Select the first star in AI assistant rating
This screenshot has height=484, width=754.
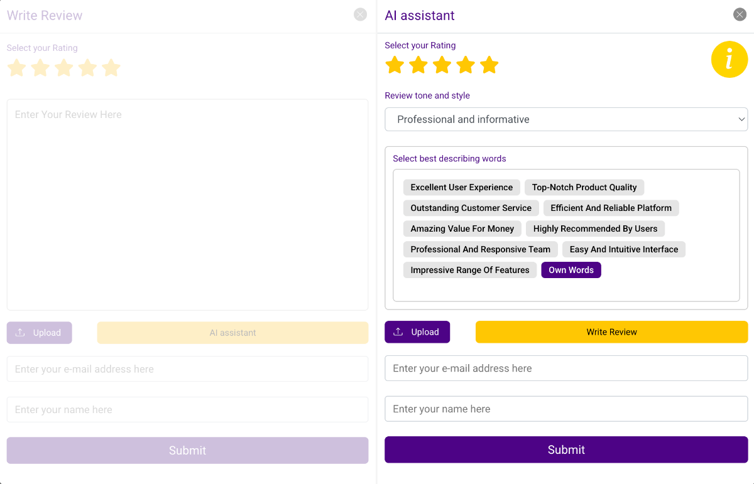tap(395, 65)
